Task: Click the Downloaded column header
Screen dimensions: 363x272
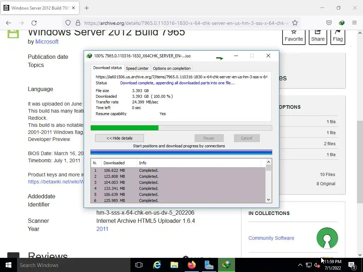Action: click(119, 163)
